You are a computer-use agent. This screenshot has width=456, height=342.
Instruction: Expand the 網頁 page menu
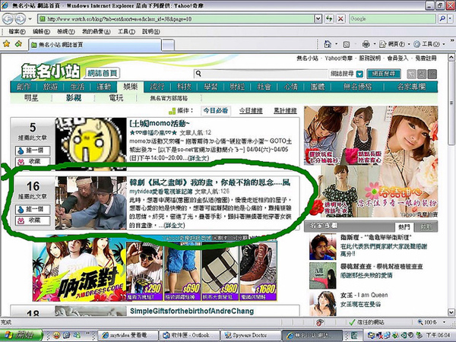(395, 45)
